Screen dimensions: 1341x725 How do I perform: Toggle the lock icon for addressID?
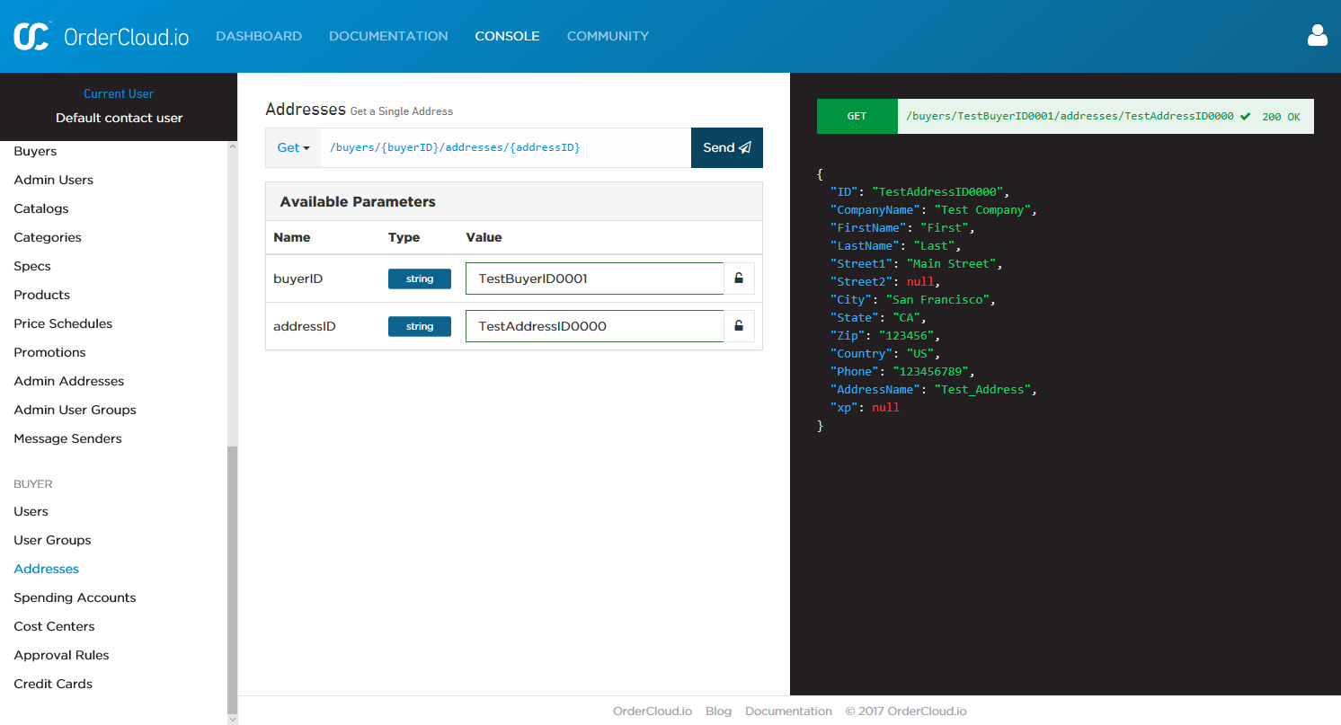tap(739, 326)
